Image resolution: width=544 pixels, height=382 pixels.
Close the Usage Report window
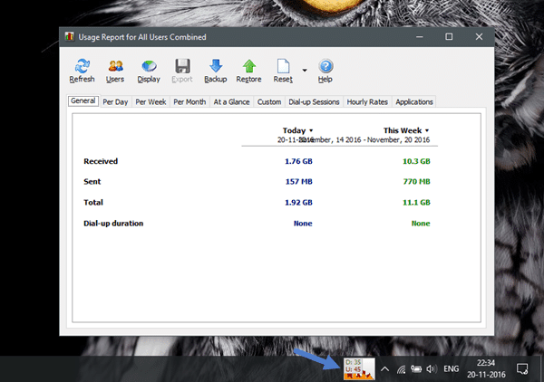pyautogui.click(x=479, y=37)
